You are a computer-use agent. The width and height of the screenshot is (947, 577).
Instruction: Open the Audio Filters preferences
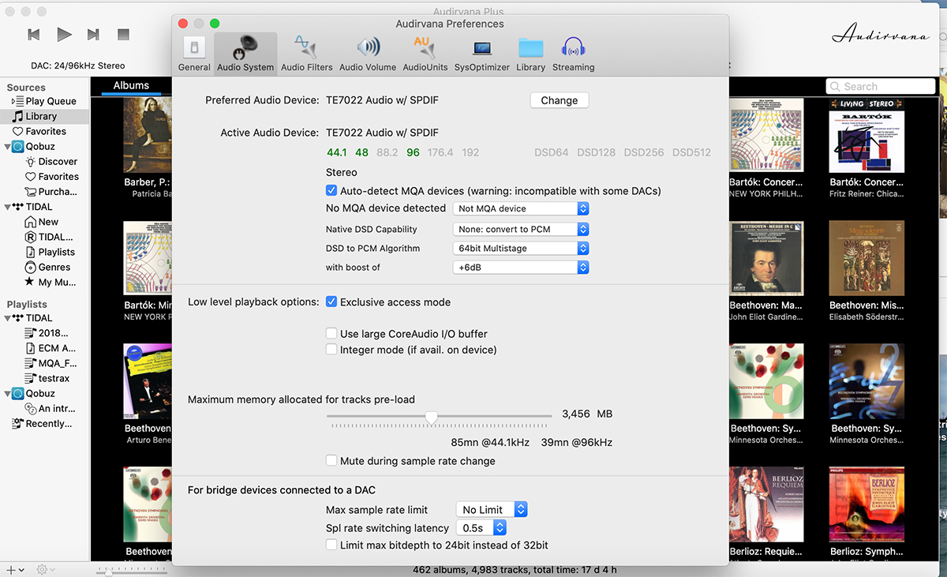tap(307, 54)
